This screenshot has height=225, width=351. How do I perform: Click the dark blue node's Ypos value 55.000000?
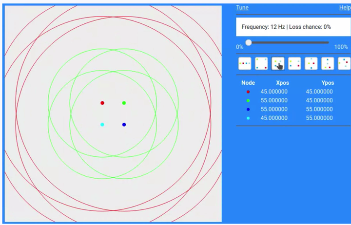(x=319, y=109)
